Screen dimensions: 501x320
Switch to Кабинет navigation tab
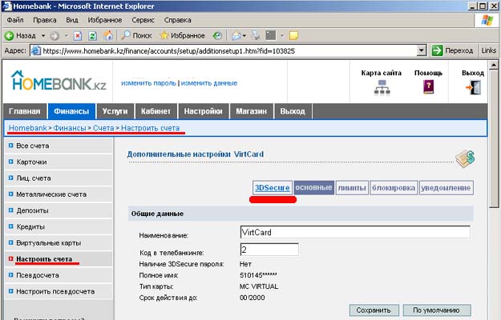click(156, 111)
